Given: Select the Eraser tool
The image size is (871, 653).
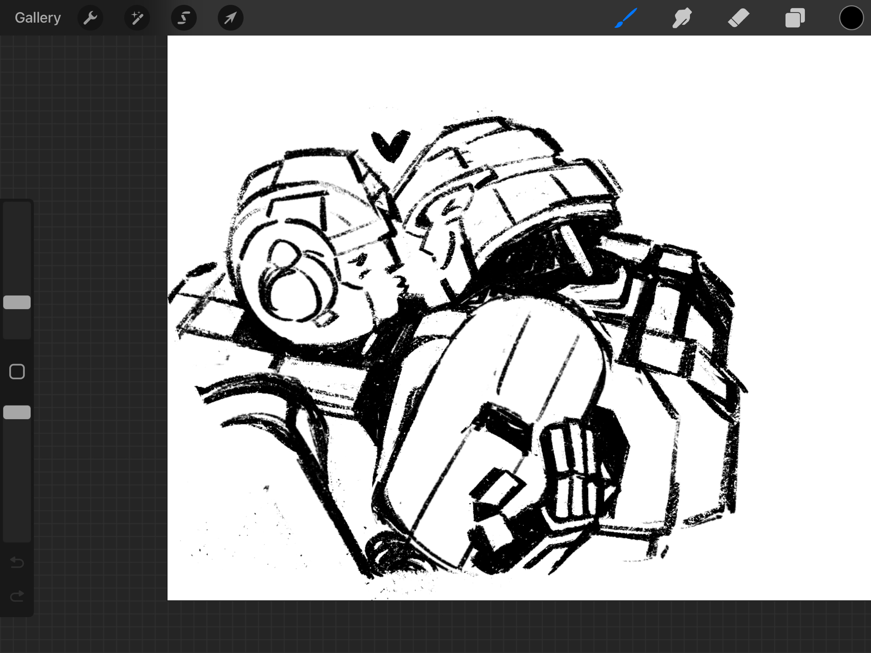Looking at the screenshot, I should (739, 18).
